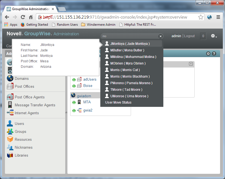Image resolution: width=225 pixels, height=179 pixels.
Task: Open the Windermere Admin bookmark folder
Action: (98, 25)
